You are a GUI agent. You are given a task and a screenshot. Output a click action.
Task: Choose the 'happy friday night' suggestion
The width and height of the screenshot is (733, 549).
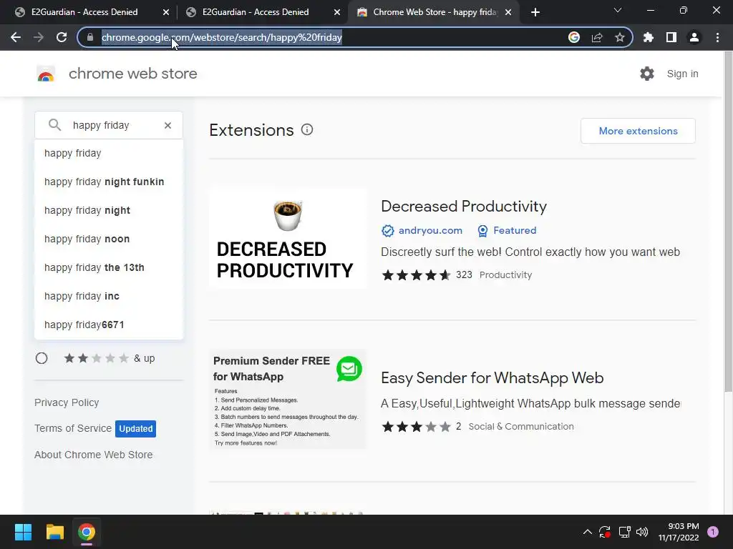click(109, 210)
